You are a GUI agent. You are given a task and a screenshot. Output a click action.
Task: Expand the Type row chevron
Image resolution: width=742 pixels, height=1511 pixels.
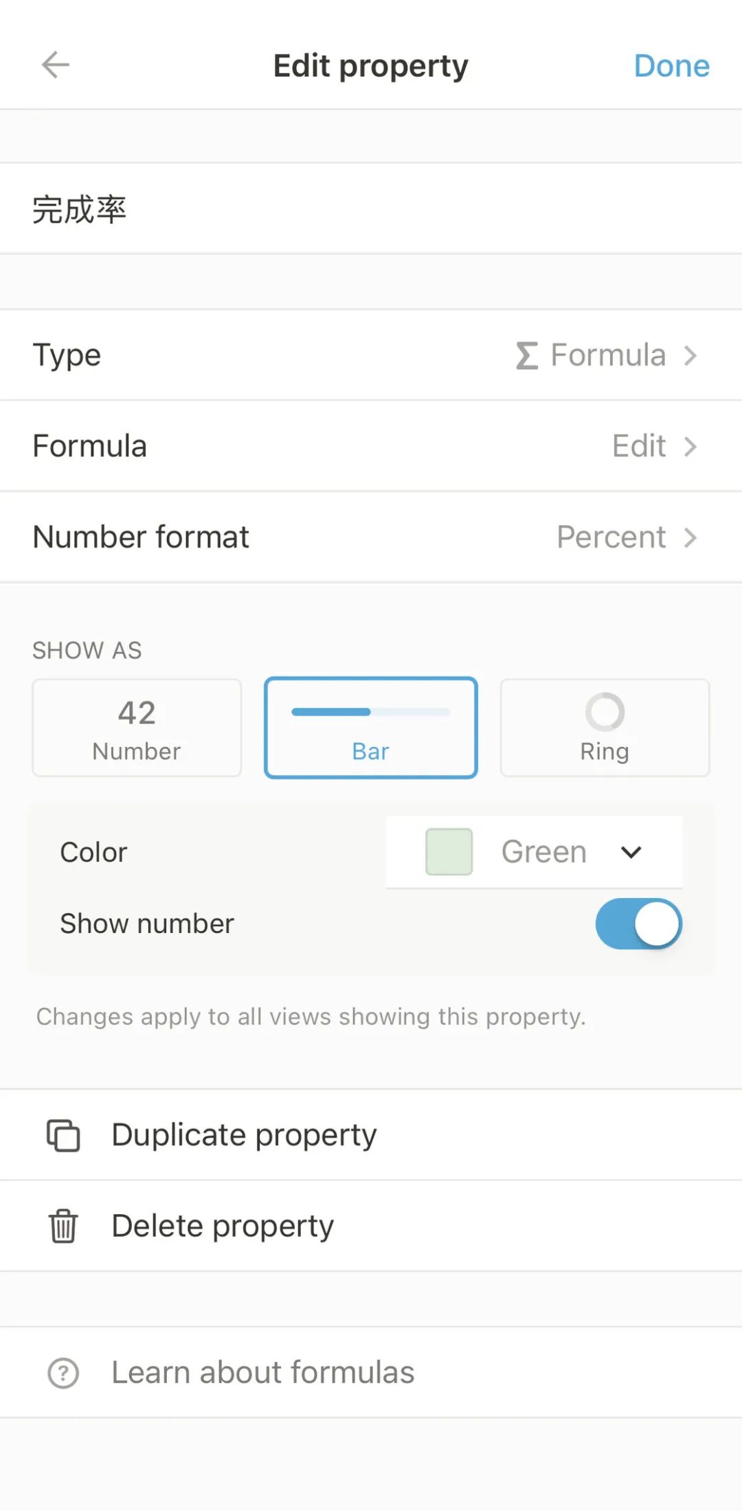pyautogui.click(x=690, y=355)
